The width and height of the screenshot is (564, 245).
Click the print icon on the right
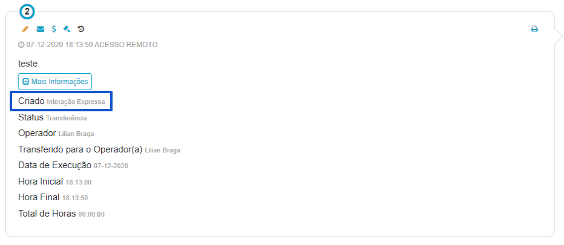tap(534, 29)
